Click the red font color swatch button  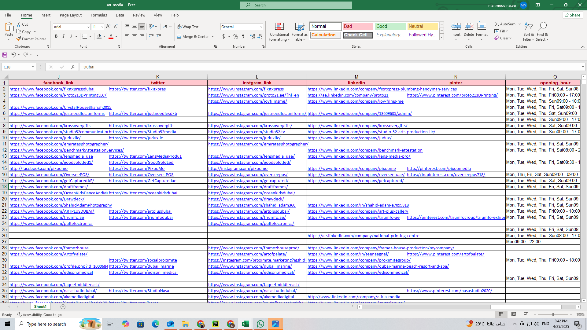111,36
